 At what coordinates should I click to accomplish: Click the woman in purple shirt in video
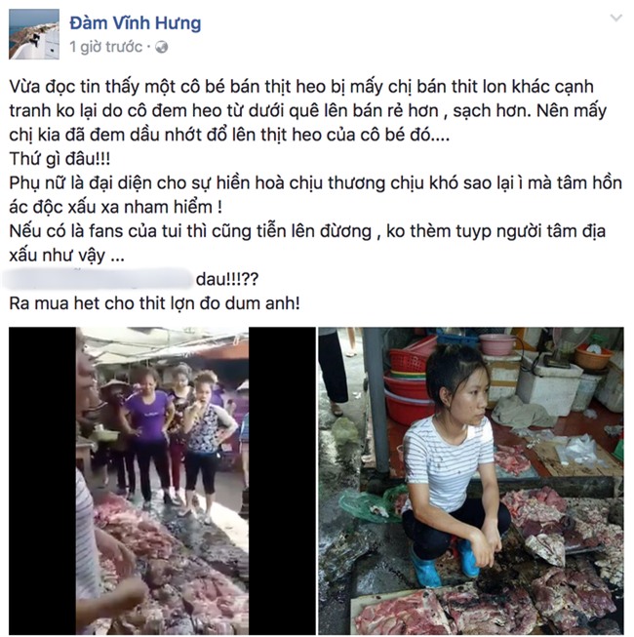click(x=148, y=430)
